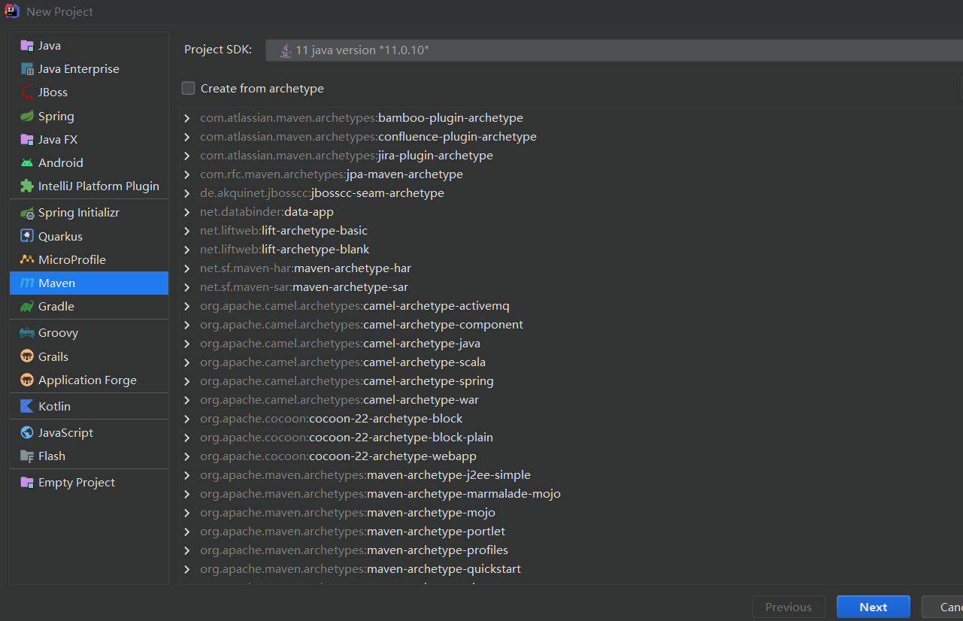
Task: Select lift-archetype-blank in archetype list
Action: pyautogui.click(x=571, y=250)
